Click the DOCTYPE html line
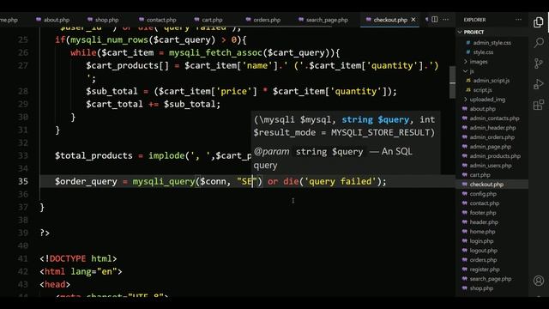This screenshot has height=309, width=549. pyautogui.click(x=78, y=258)
